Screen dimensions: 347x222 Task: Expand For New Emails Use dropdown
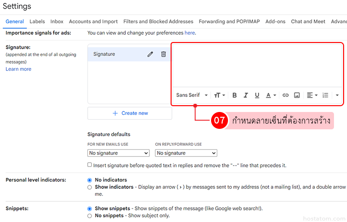[118, 153]
